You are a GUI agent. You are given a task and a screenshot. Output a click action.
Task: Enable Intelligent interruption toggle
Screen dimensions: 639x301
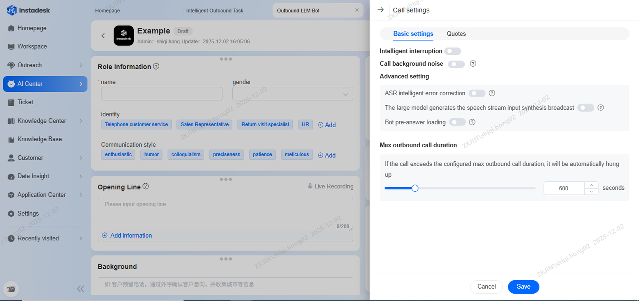pyautogui.click(x=453, y=51)
